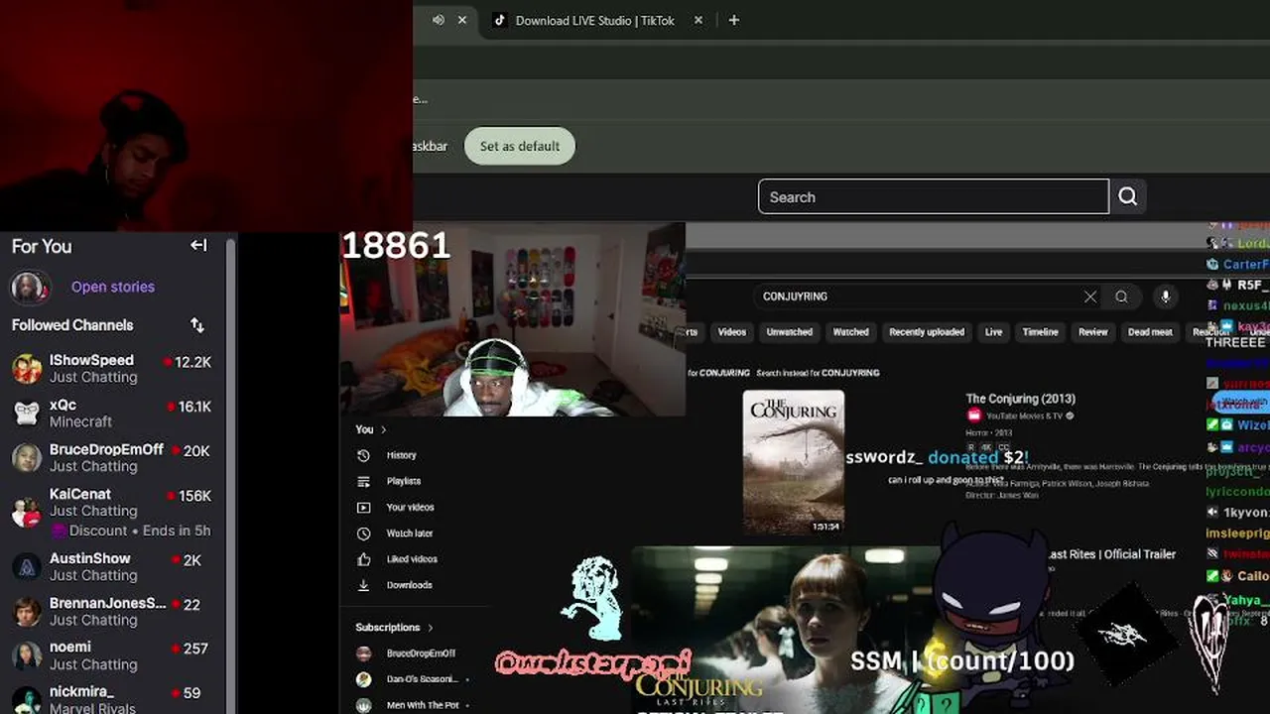Click the Watch later clock icon

click(364, 534)
